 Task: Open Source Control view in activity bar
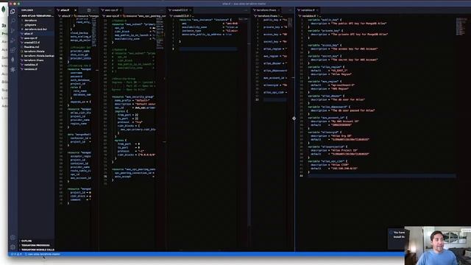[x=13, y=31]
